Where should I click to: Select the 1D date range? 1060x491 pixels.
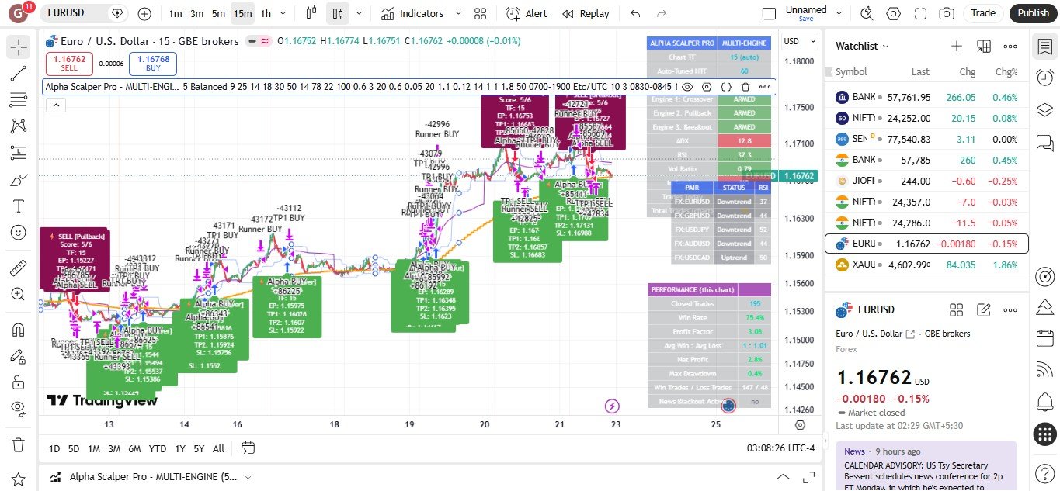pyautogui.click(x=54, y=448)
